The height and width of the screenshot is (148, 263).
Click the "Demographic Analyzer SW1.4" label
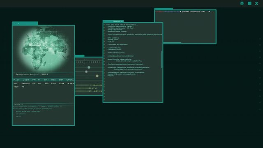click(32, 74)
